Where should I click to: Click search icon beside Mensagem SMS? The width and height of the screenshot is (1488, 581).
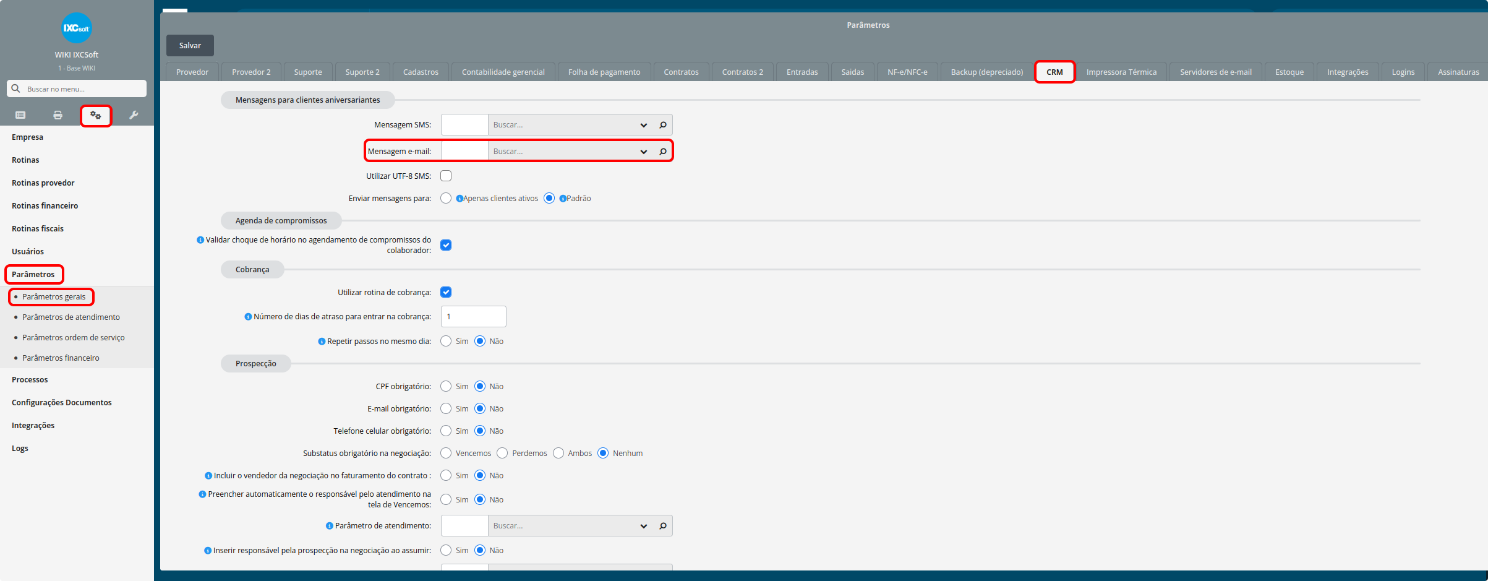(x=663, y=125)
